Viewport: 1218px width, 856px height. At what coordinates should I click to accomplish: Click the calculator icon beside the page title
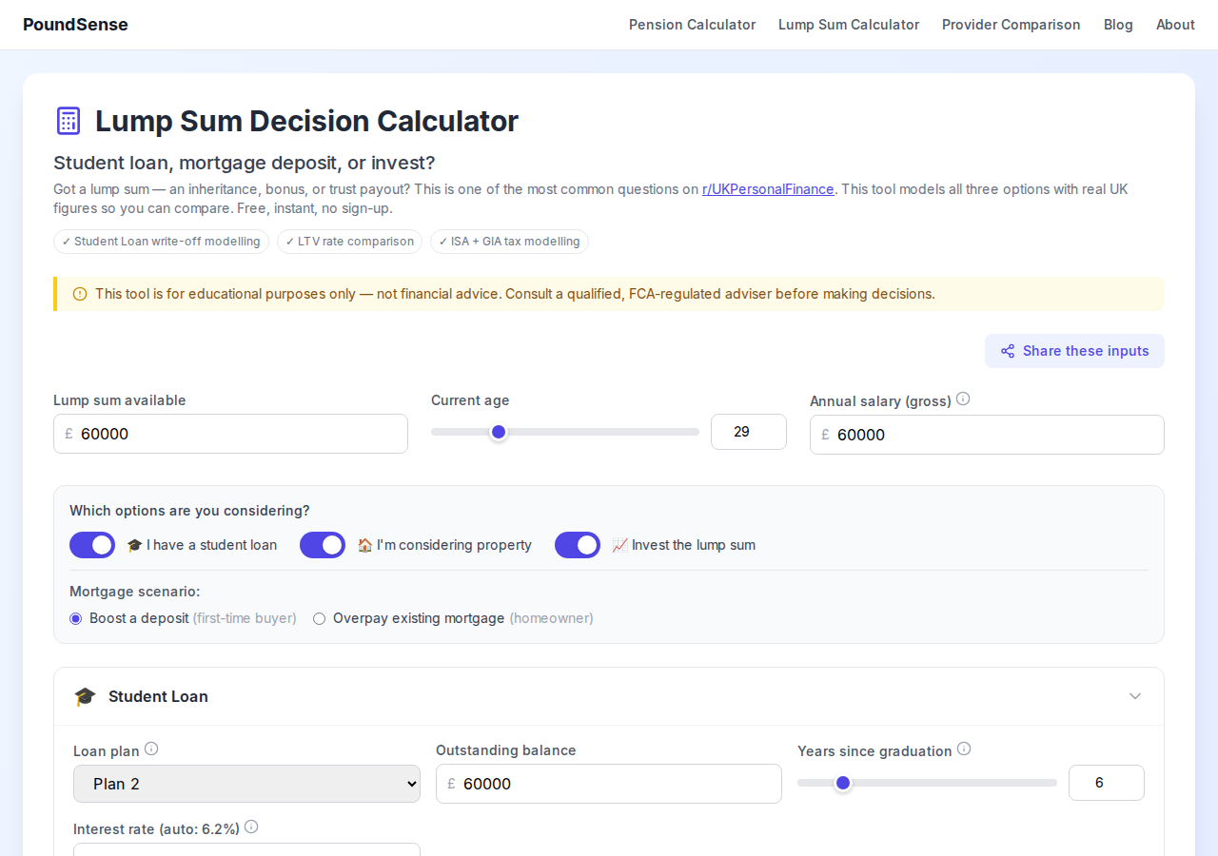coord(68,121)
